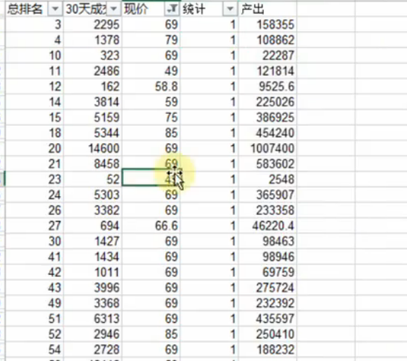Select the 统计 header text
The width and height of the screenshot is (407, 361).
194,9
